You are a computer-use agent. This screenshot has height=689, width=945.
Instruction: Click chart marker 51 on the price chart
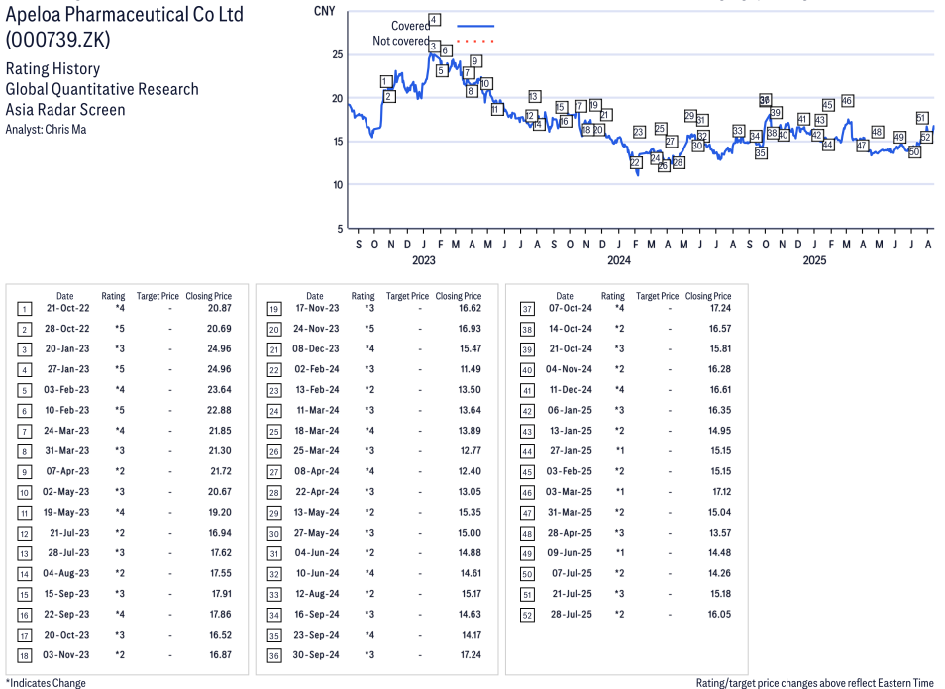[x=921, y=118]
